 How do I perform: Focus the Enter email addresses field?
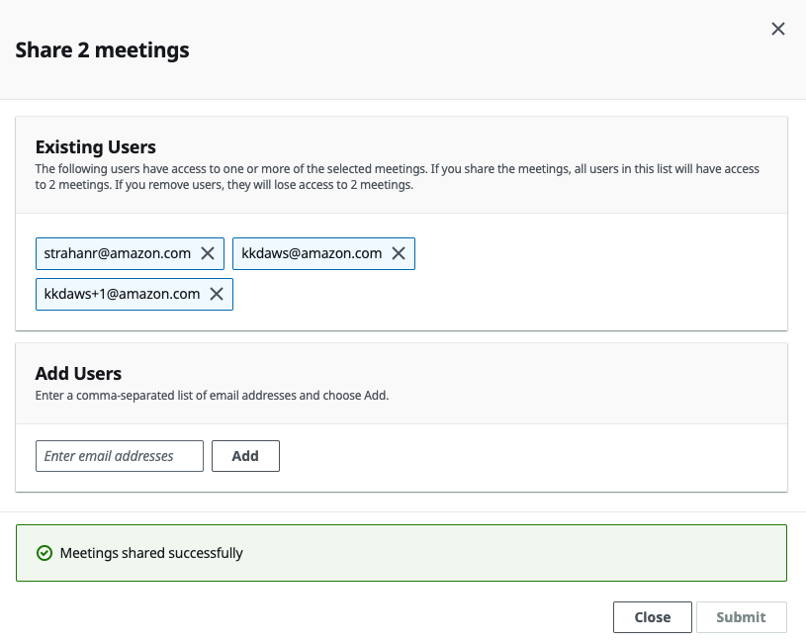coord(120,456)
